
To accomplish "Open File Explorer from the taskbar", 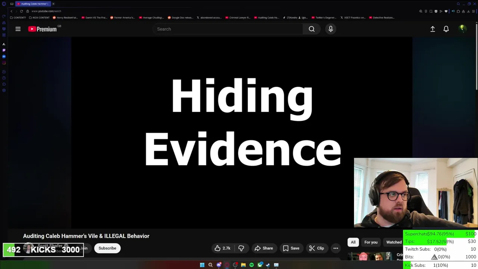I will pos(243,265).
